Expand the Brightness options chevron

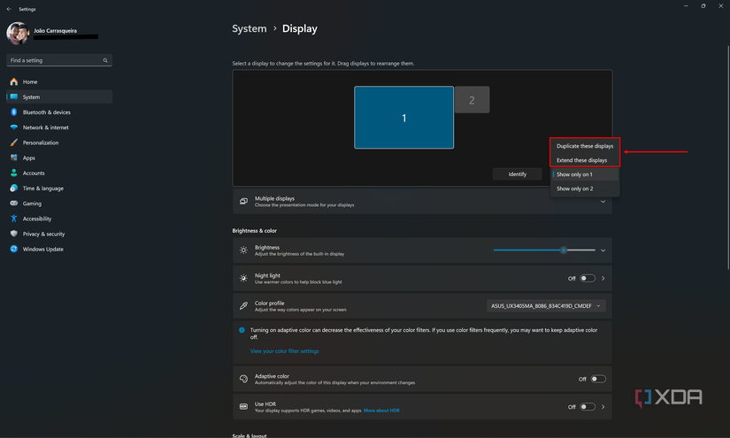pos(603,250)
